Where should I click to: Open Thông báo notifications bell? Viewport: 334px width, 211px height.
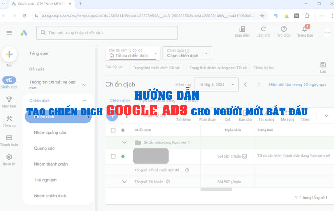[x=305, y=29]
